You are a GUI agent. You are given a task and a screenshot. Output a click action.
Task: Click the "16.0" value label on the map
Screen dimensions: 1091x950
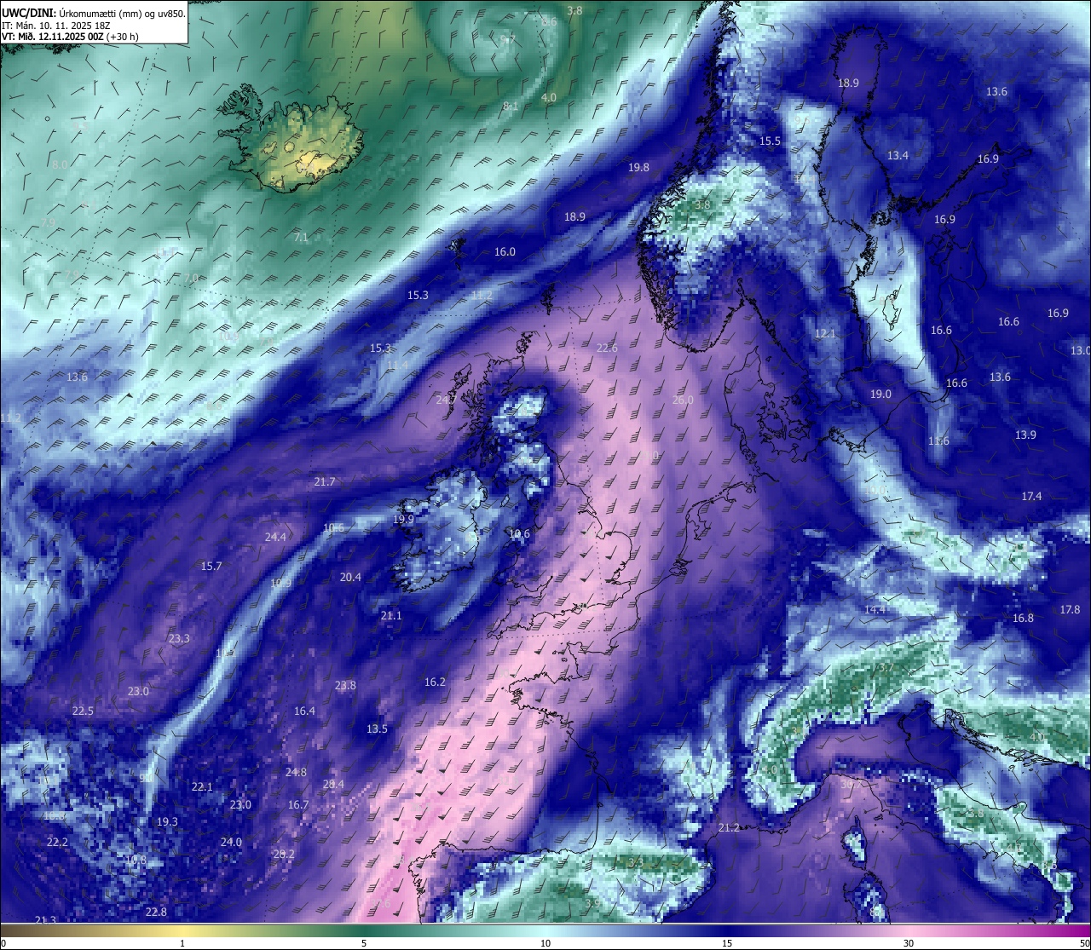505,252
